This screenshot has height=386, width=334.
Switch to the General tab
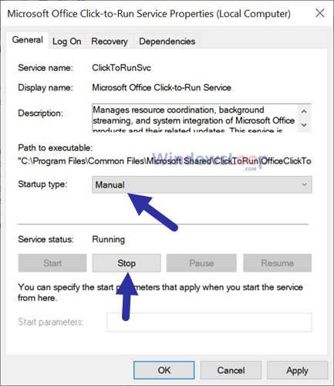[27, 40]
